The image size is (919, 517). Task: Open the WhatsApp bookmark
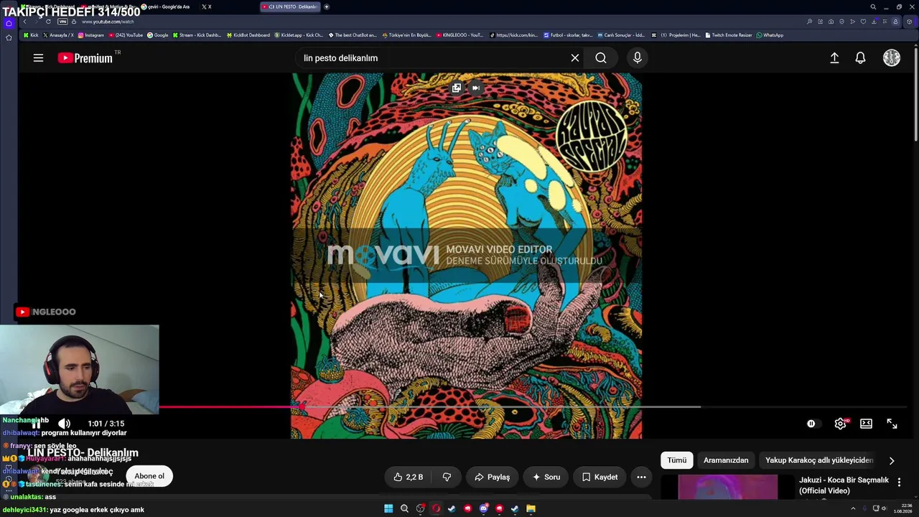click(770, 35)
